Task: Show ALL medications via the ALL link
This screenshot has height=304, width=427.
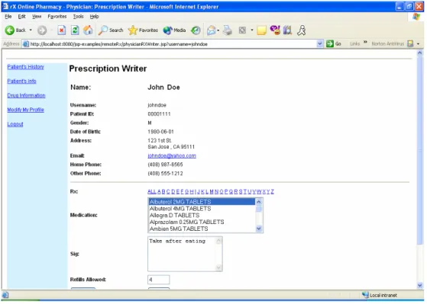Action: 152,192
